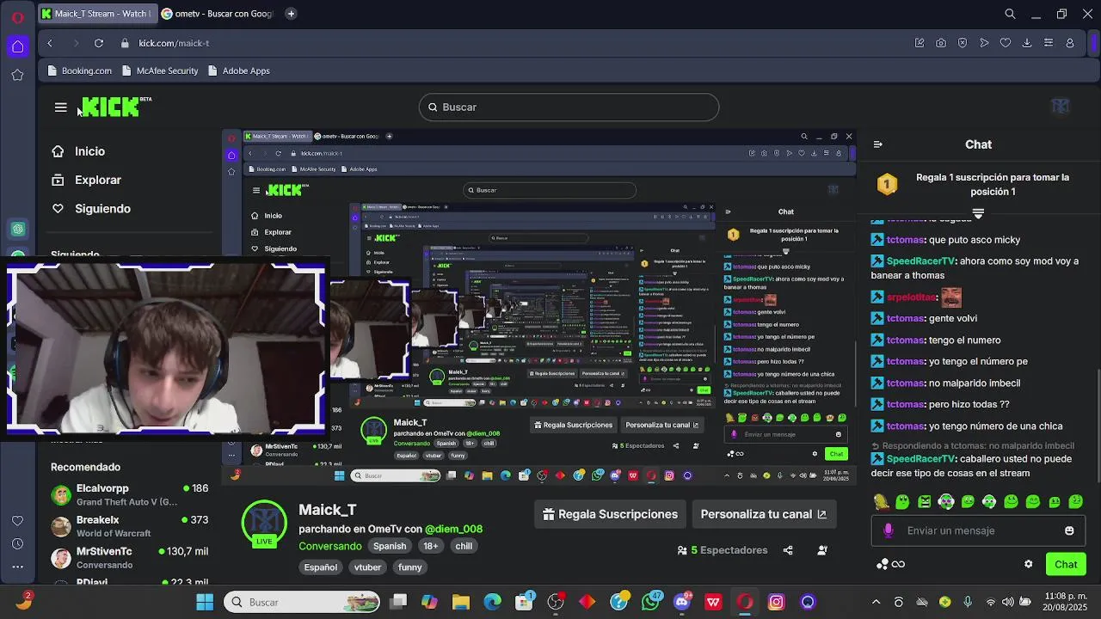Open Instagram from the taskbar
Screen dimensions: 1101x619
pyautogui.click(x=776, y=602)
